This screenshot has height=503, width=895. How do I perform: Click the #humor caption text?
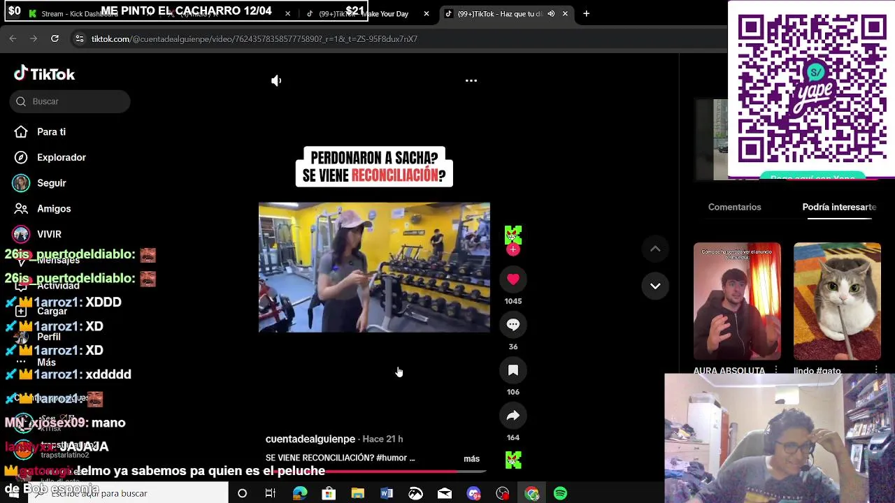coord(392,458)
